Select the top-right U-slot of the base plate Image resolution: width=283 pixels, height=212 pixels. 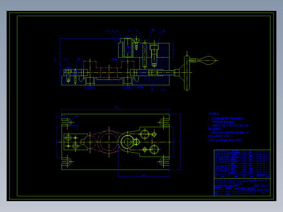pos(164,122)
